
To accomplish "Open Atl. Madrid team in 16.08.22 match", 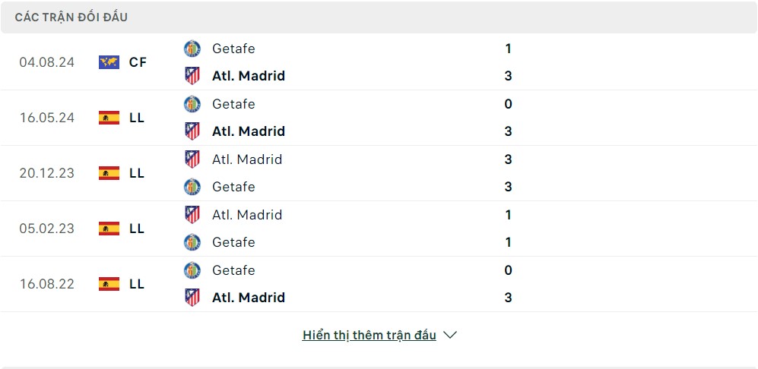I will pos(249,298).
